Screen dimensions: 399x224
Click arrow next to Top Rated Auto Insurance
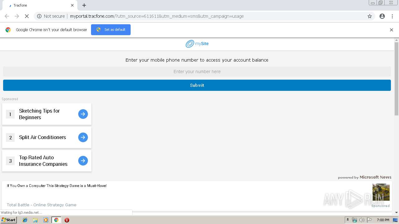[83, 161]
